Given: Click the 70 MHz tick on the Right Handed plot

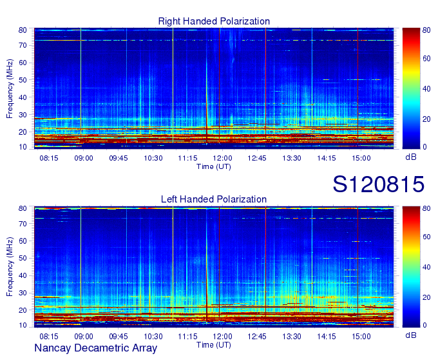Looking at the screenshot, I should [x=23, y=45].
